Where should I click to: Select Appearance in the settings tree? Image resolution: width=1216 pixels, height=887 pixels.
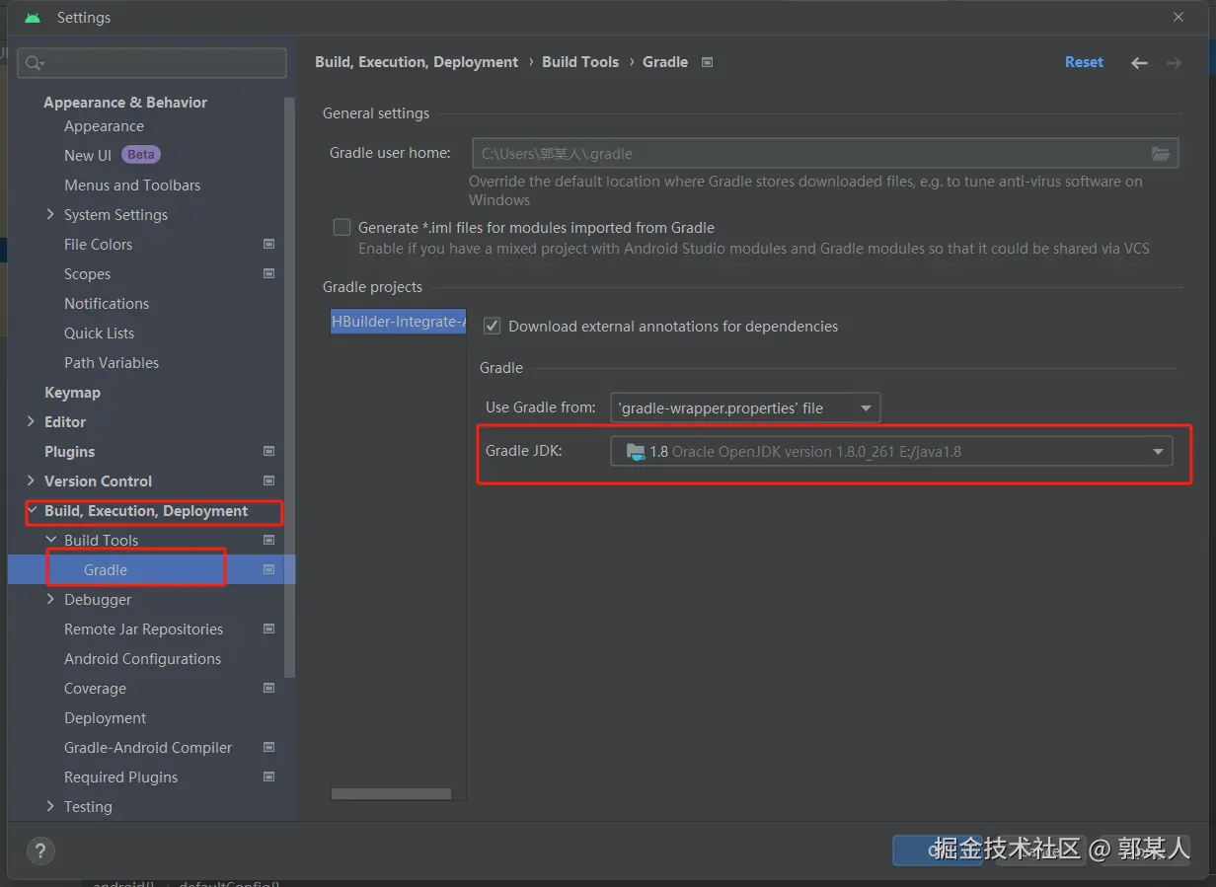coord(104,126)
